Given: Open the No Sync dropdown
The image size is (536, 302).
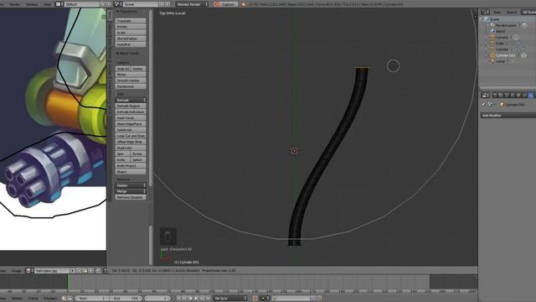Looking at the screenshot, I should (x=229, y=299).
